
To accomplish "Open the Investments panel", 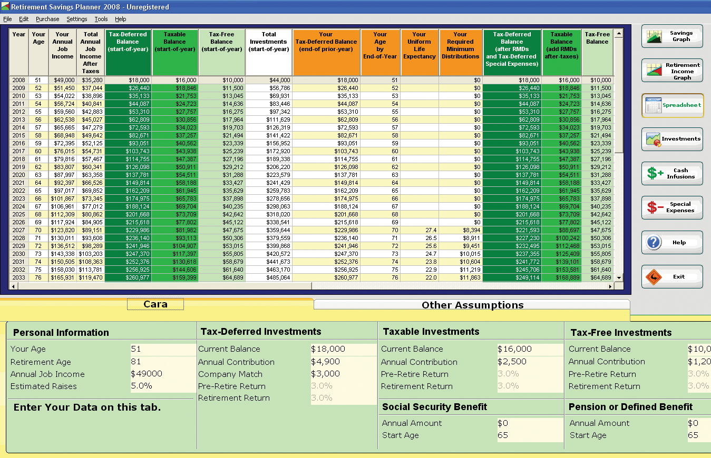I will coord(672,139).
